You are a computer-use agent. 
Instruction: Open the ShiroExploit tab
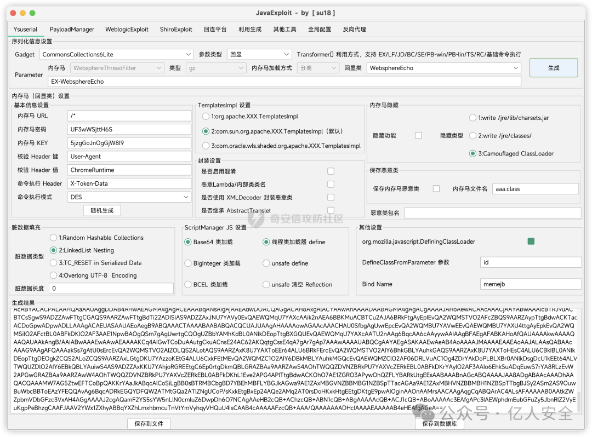click(x=176, y=29)
